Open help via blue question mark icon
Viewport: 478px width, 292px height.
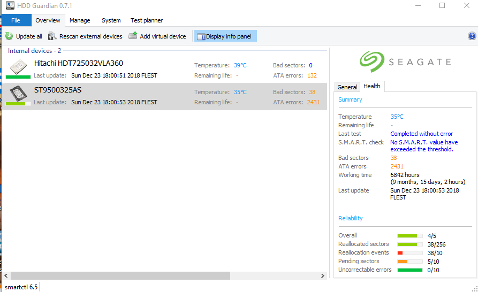click(x=472, y=36)
